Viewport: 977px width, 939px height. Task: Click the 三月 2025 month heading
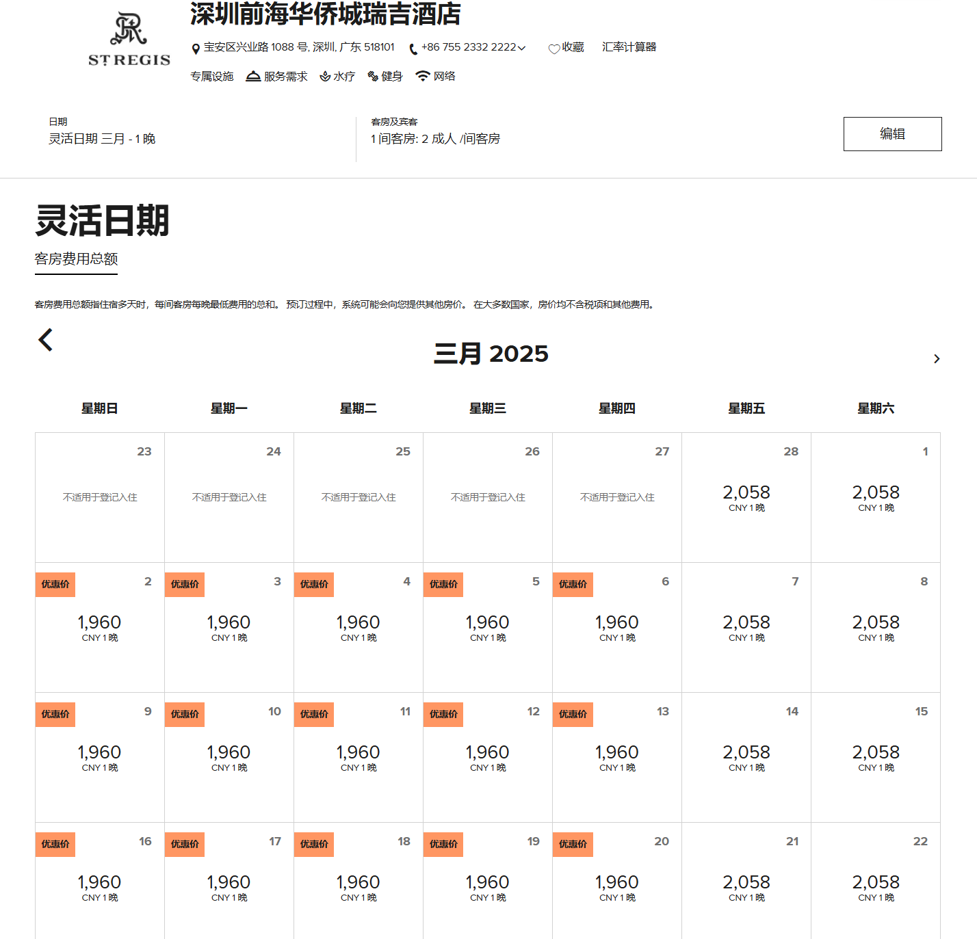tap(491, 354)
